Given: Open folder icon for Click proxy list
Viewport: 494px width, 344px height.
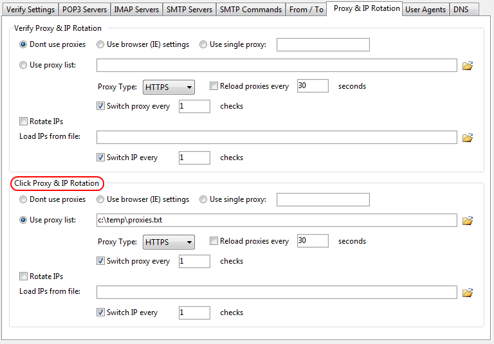Looking at the screenshot, I should [468, 221].
